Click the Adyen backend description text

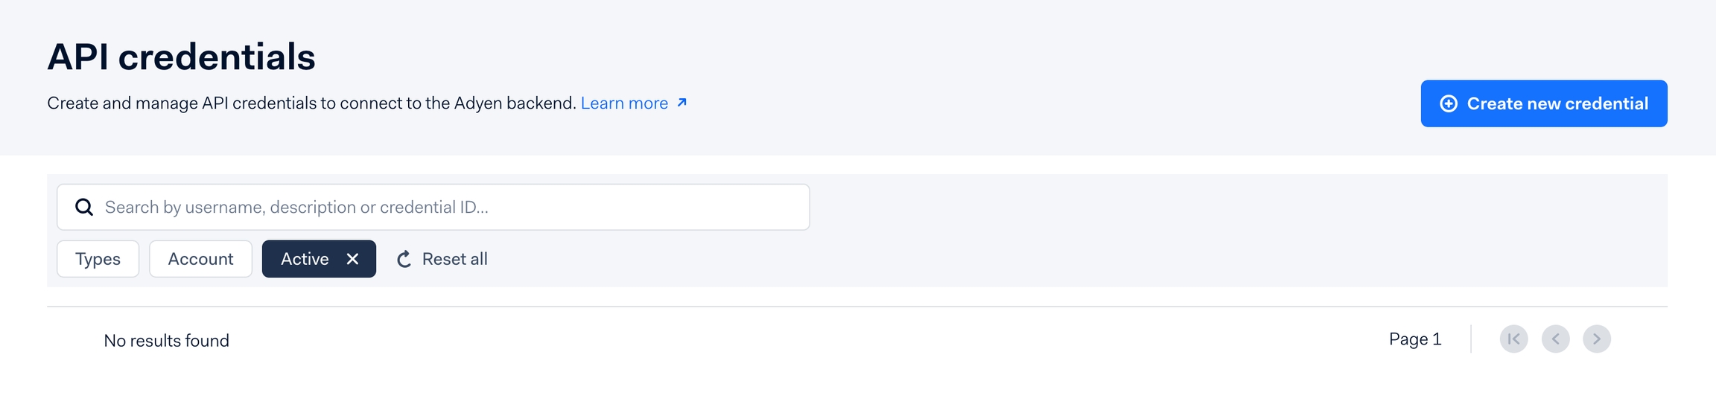(x=311, y=103)
